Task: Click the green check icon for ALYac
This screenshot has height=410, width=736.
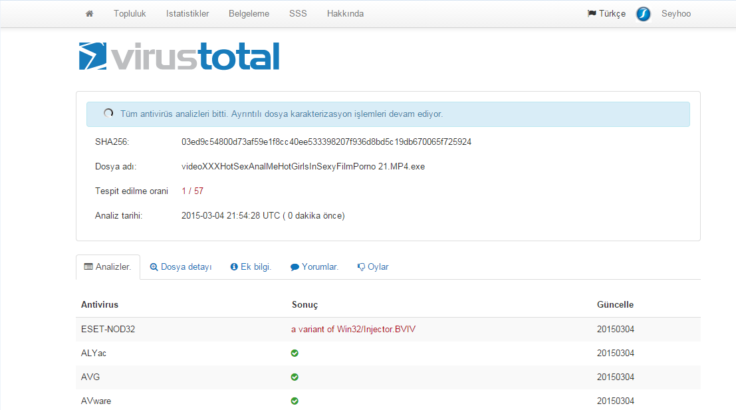Action: (x=295, y=354)
